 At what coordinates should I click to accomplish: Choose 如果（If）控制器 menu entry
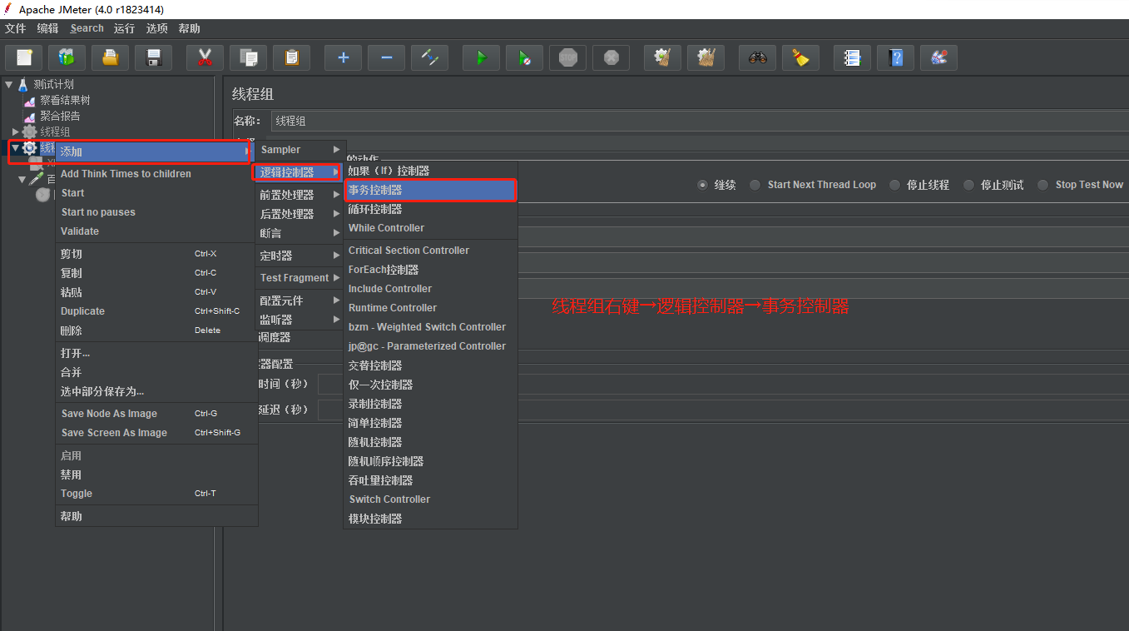(431, 171)
